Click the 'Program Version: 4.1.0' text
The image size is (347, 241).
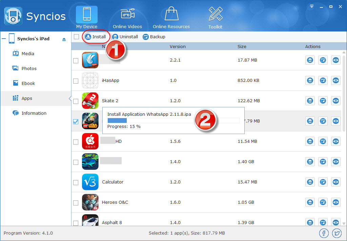pyautogui.click(x=28, y=233)
